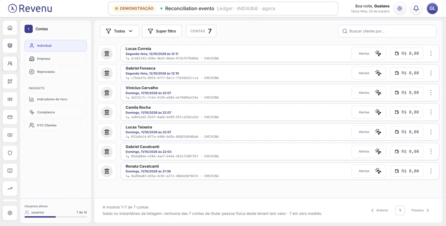446x226 pixels.
Task: Click the bank icon beside Lucas Teixeira
Action: [x=107, y=132]
